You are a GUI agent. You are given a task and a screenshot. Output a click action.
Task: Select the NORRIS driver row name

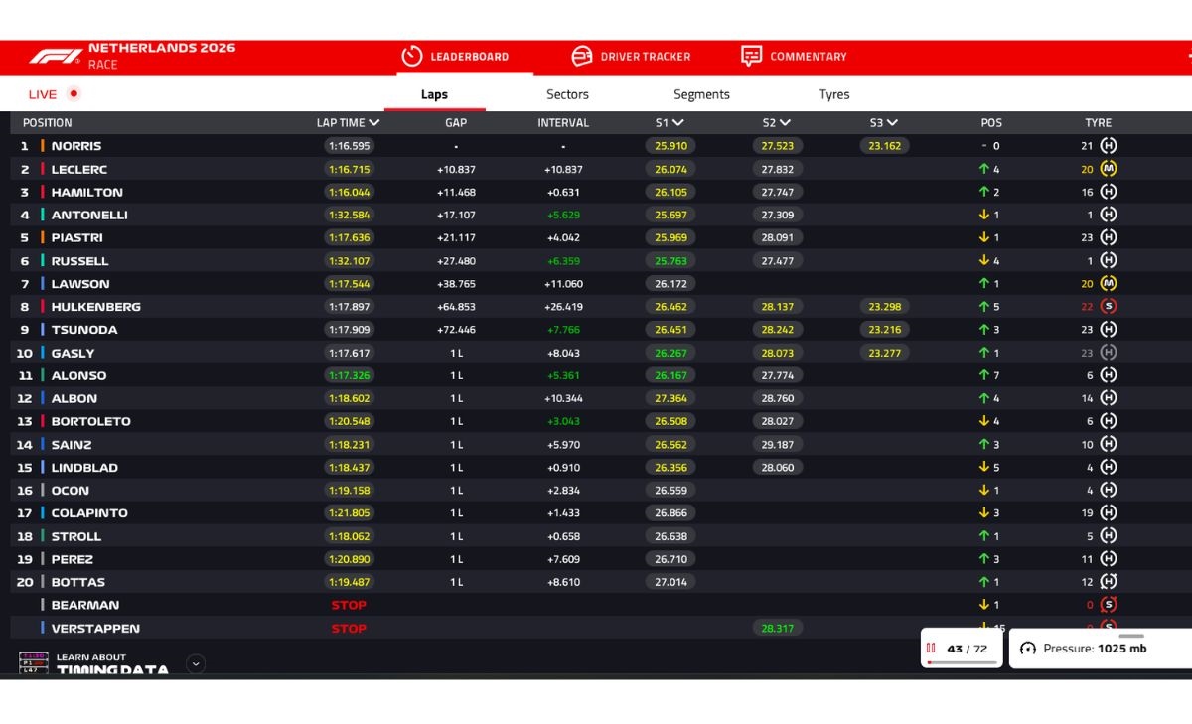click(76, 146)
